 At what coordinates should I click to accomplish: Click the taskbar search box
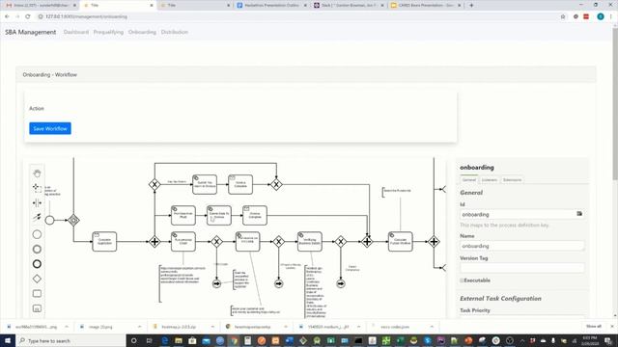pos(70,340)
